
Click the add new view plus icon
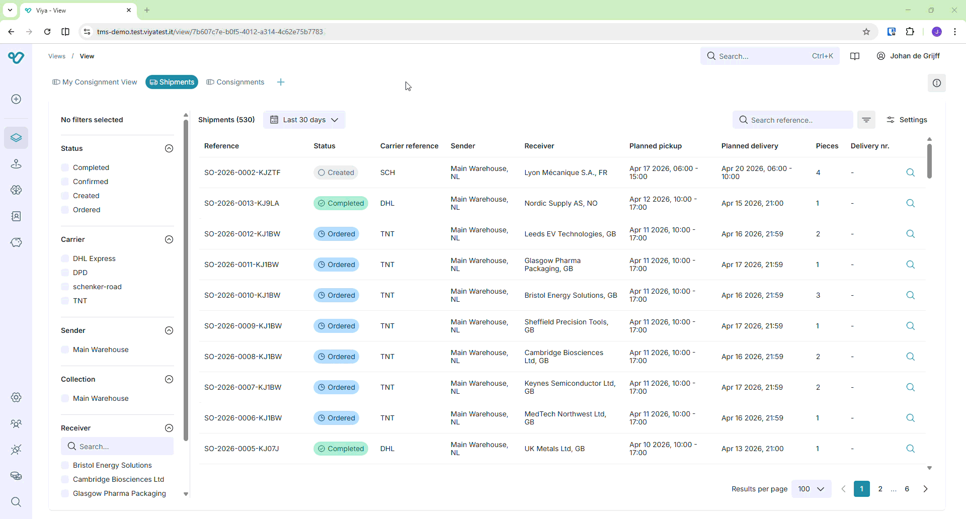point(281,82)
